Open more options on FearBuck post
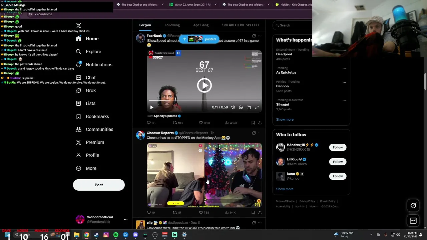427x240 pixels. pyautogui.click(x=260, y=36)
